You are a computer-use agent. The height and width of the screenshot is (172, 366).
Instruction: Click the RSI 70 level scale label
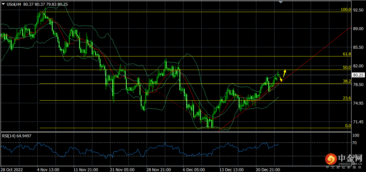pyautogui.click(x=355, y=143)
